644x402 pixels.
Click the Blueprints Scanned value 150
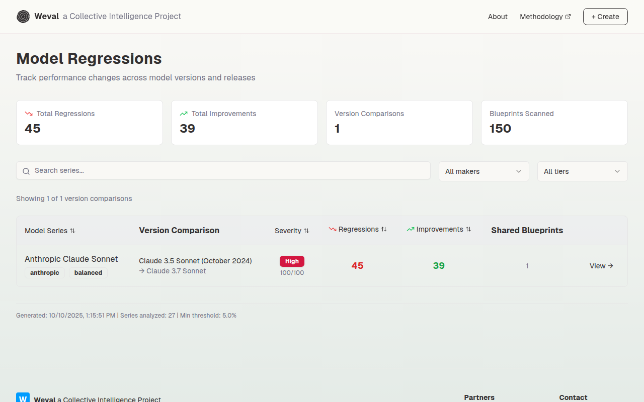[501, 129]
